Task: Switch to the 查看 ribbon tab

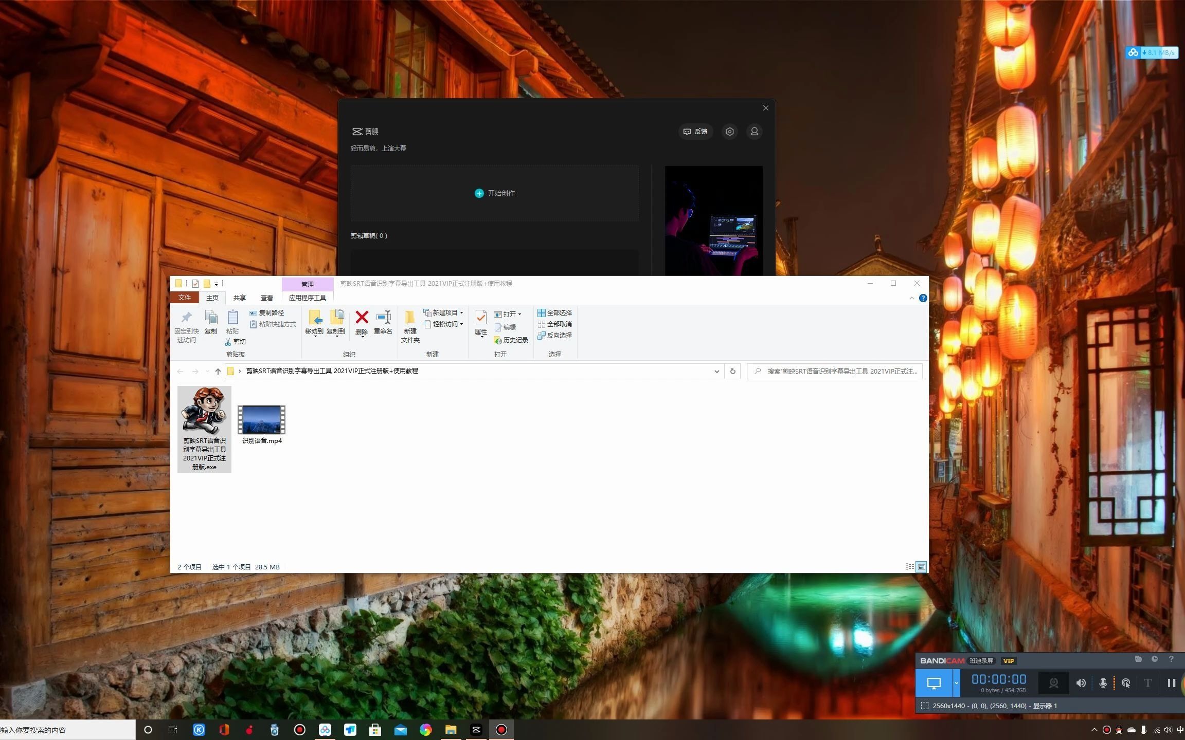Action: click(x=266, y=298)
